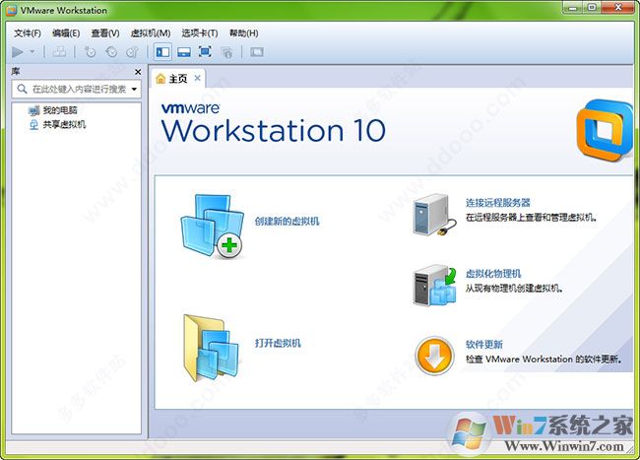Image resolution: width=640 pixels, height=460 pixels.
Task: Select 我的电脑 in library tree
Action: 57,111
